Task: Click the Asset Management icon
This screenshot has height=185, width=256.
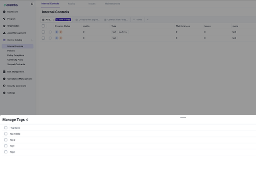Action: [4, 33]
